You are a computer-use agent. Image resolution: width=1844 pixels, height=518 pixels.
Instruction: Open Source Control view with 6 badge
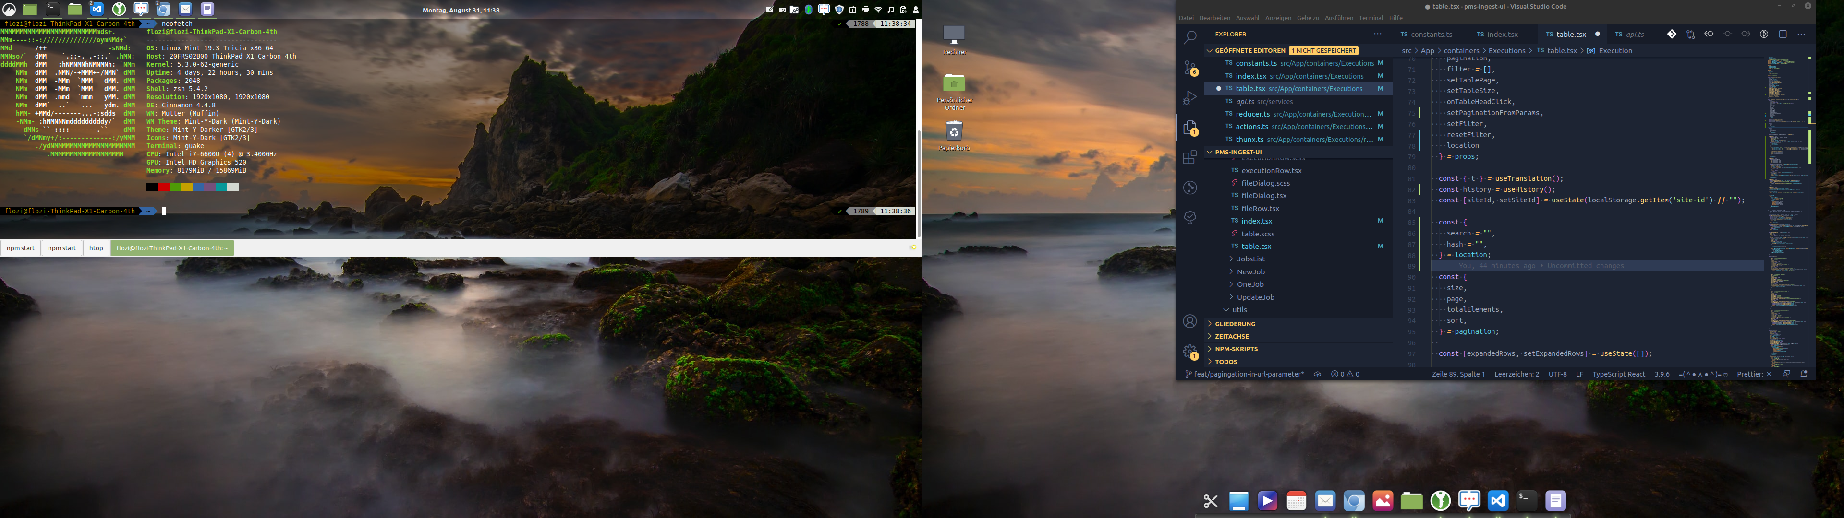click(x=1190, y=68)
